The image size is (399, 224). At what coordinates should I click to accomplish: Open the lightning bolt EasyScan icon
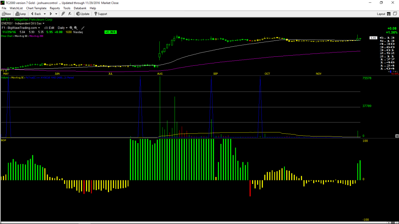click(x=63, y=14)
